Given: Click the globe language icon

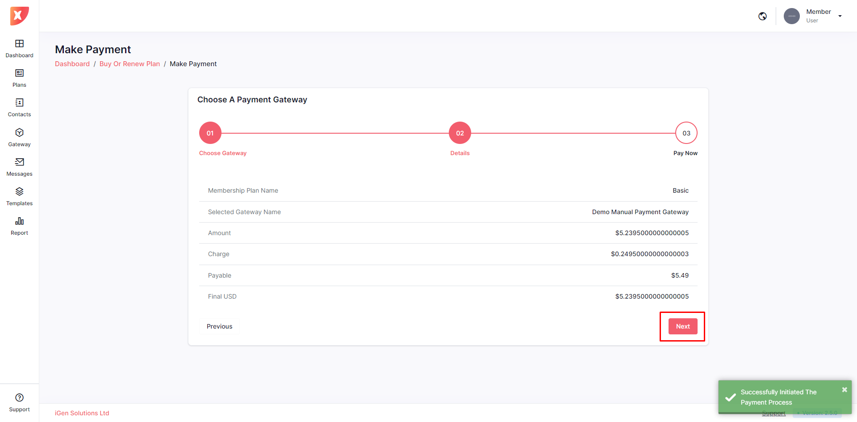Looking at the screenshot, I should 762,16.
